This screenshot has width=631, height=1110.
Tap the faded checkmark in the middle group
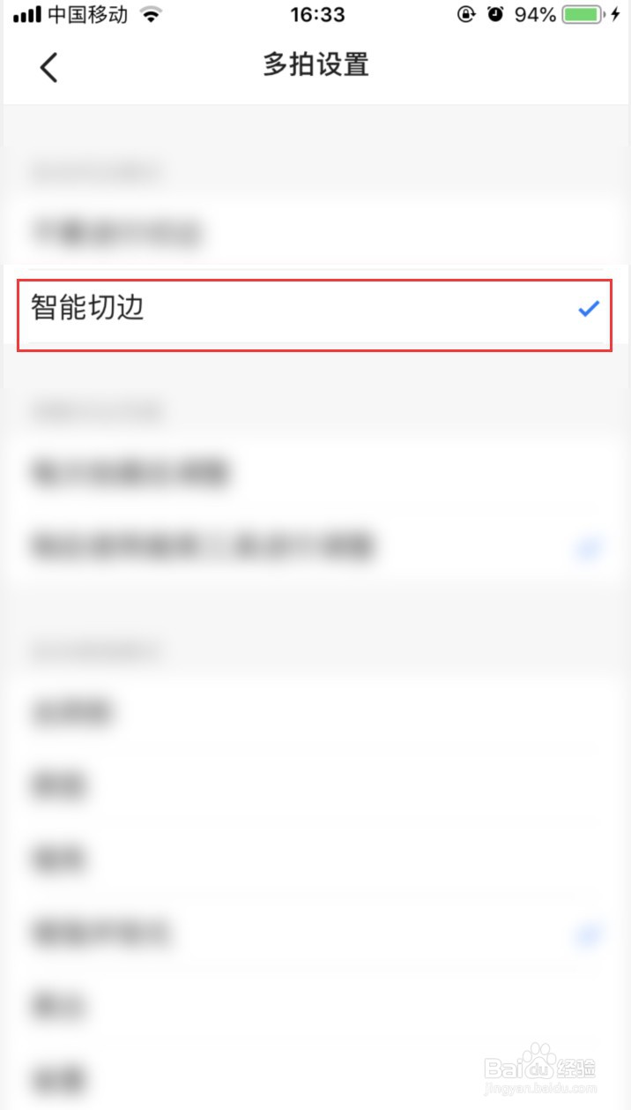[588, 549]
